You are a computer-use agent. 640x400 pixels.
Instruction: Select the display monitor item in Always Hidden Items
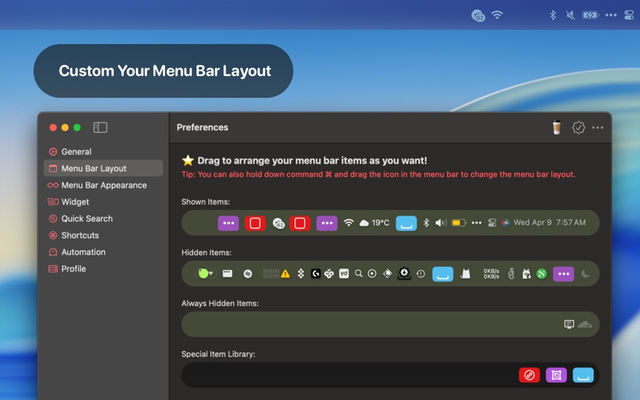(x=569, y=324)
